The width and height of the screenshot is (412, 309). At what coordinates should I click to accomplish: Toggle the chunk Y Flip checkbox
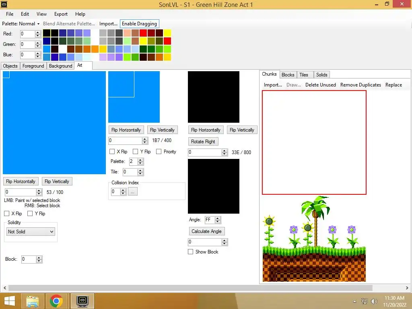click(30, 214)
